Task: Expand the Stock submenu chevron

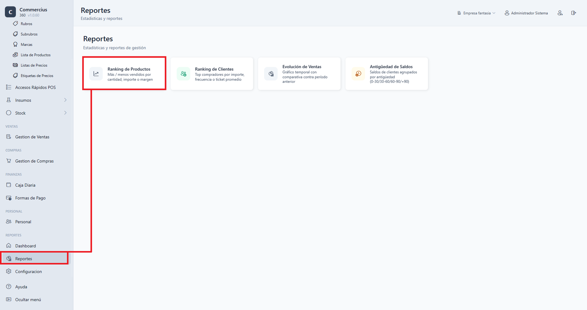Action: coord(65,113)
